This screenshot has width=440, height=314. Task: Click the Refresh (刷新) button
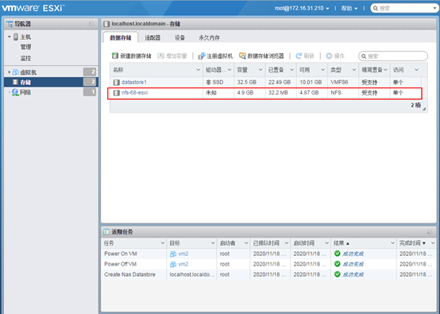[305, 56]
